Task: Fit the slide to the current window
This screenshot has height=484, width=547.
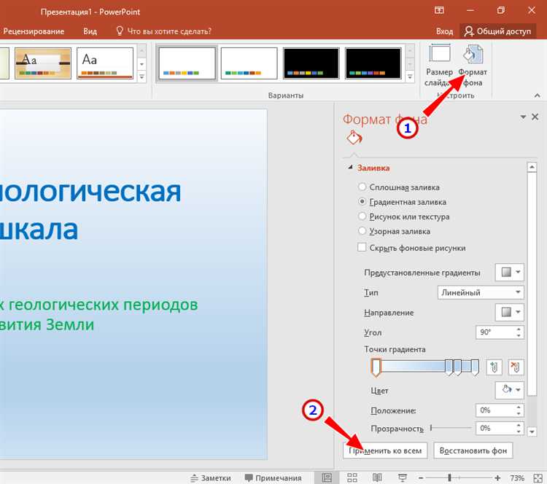Action: coord(538,477)
